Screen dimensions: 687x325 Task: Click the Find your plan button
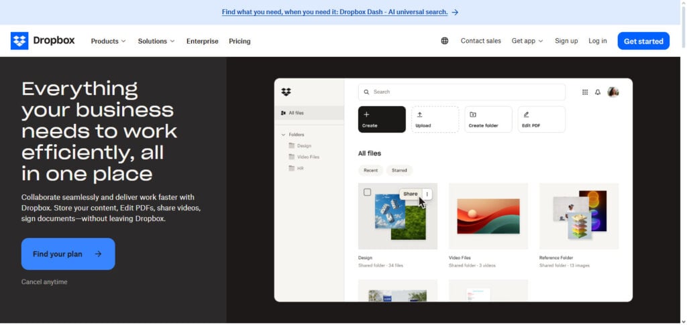(x=68, y=254)
